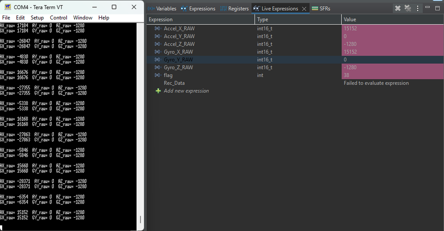Remove selected expression with single X icon
444x231 pixels.
(x=398, y=8)
